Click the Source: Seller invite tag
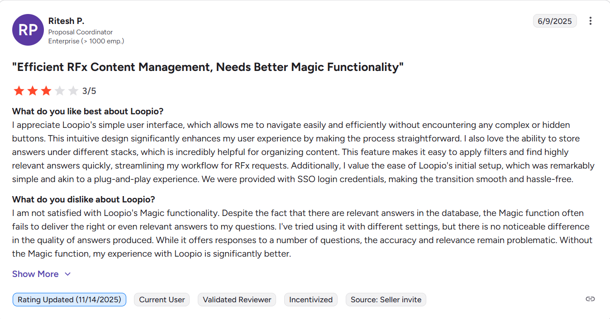610x319 pixels. pyautogui.click(x=386, y=300)
